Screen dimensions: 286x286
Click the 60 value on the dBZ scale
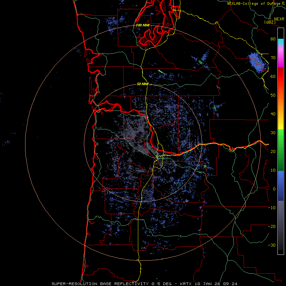pyautogui.click(x=273, y=77)
